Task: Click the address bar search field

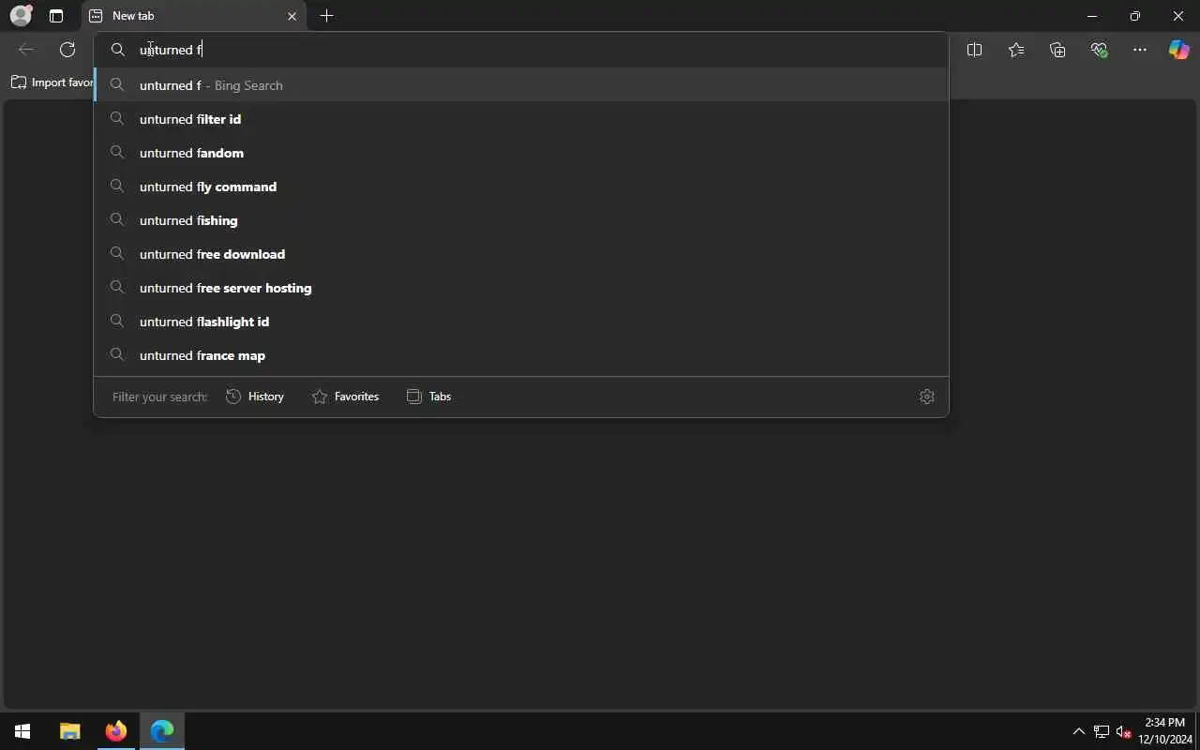Action: pos(521,50)
